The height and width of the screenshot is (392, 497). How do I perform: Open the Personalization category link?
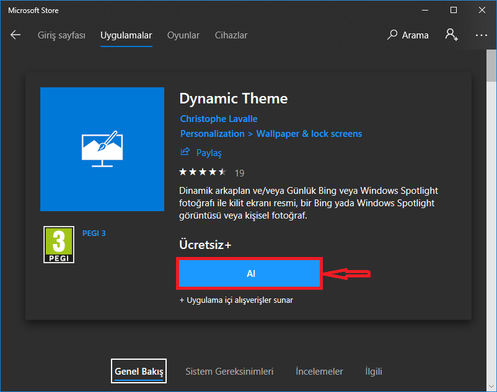[213, 133]
